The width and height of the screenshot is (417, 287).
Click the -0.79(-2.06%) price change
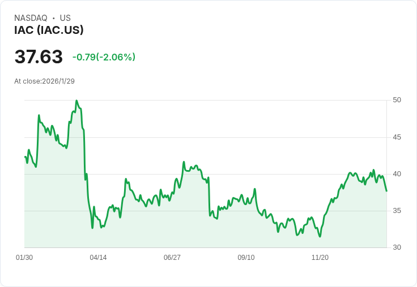click(x=104, y=57)
